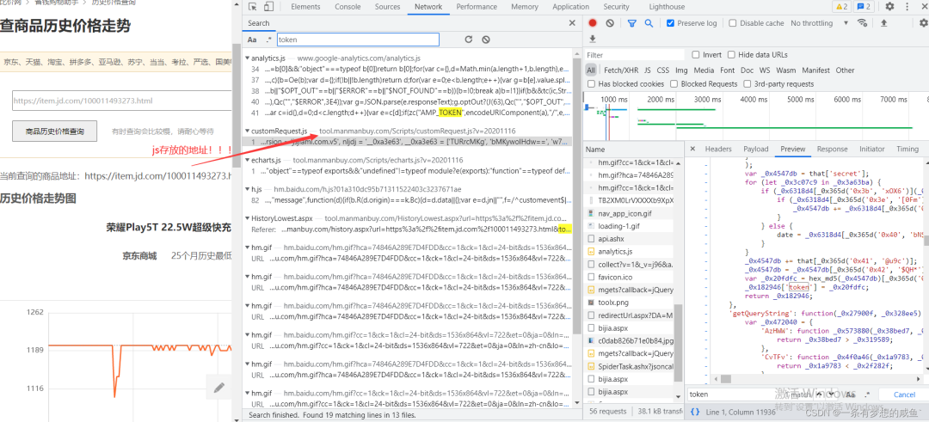Screen dimensions: 929x422
Task: Click 商品历史价格查询 button on webpage
Action: [54, 131]
